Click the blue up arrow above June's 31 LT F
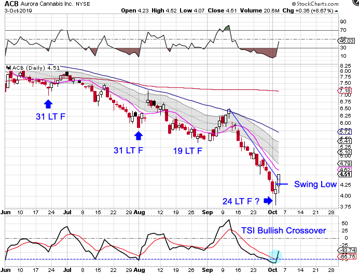 pyautogui.click(x=48, y=104)
